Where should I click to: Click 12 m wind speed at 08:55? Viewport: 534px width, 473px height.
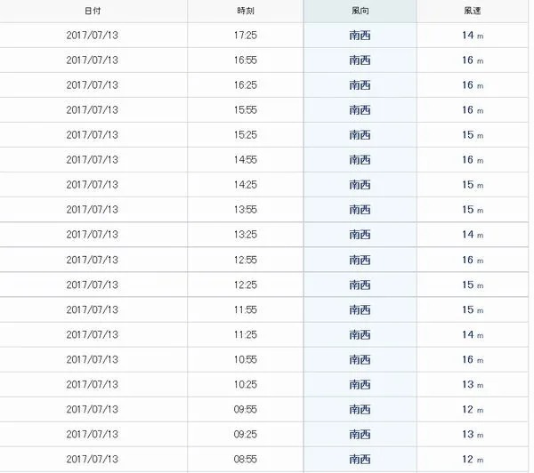pos(473,460)
